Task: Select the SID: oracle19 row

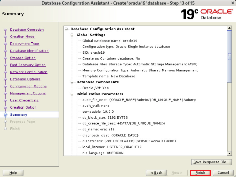Action: pos(94,53)
